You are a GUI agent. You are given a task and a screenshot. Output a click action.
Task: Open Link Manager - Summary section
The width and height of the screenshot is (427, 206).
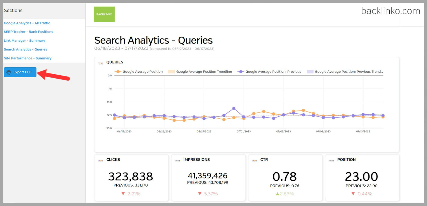[x=24, y=41]
